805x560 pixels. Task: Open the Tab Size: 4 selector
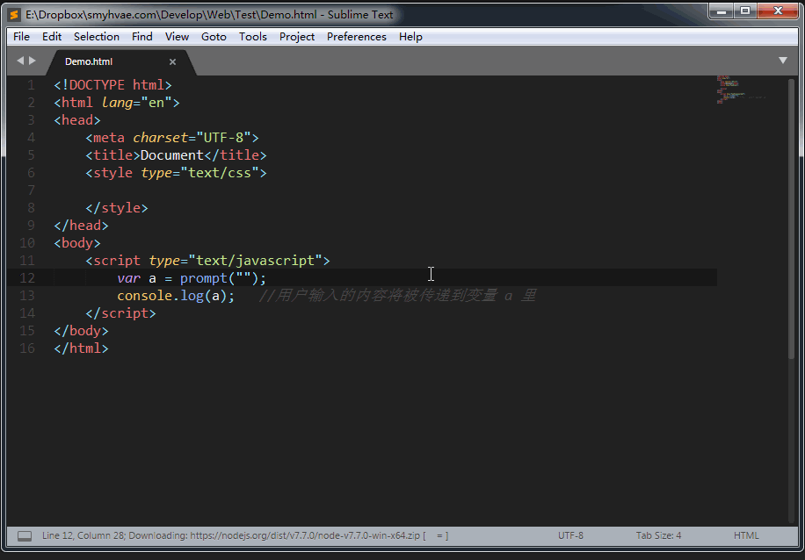(659, 535)
